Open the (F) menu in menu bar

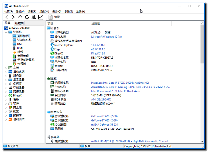click(x=8, y=12)
